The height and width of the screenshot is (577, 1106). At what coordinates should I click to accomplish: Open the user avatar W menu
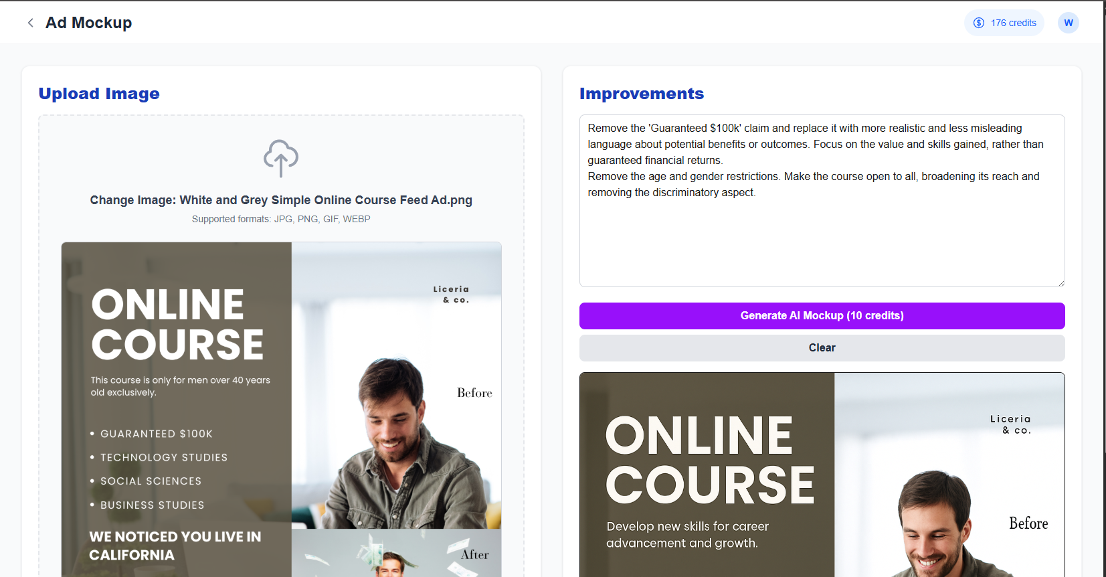pyautogui.click(x=1069, y=23)
